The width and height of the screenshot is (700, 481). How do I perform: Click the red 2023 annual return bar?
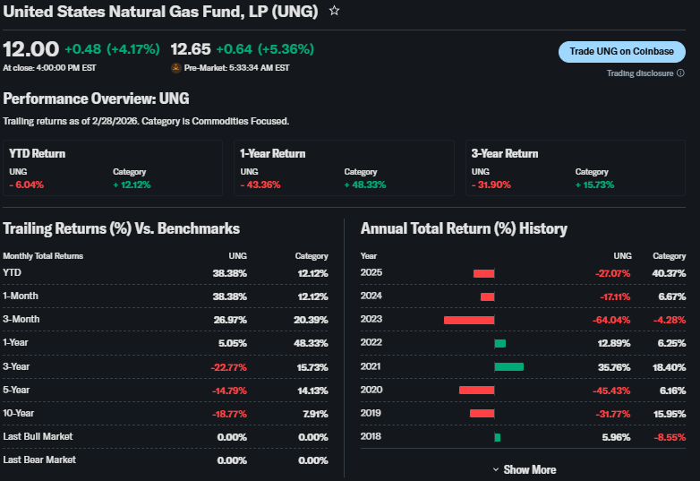[469, 320]
